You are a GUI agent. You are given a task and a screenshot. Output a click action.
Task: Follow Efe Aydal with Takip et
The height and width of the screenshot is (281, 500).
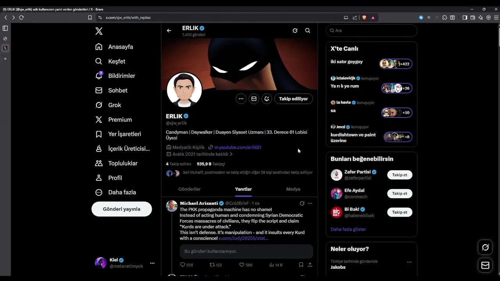400,194
